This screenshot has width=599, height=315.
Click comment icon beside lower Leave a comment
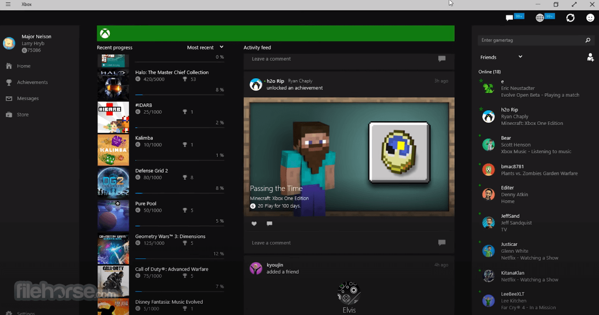[442, 243]
